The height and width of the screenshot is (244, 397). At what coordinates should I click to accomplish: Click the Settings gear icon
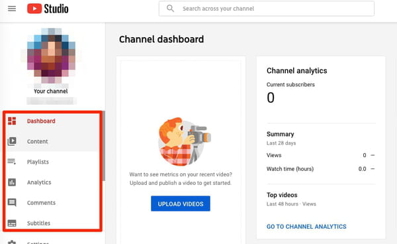(x=12, y=242)
